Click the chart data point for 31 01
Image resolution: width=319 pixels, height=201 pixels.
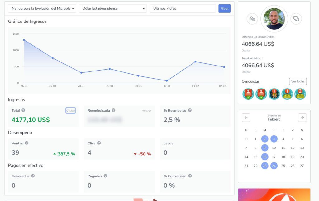click(x=167, y=81)
